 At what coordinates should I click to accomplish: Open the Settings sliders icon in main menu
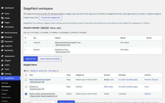2,74
